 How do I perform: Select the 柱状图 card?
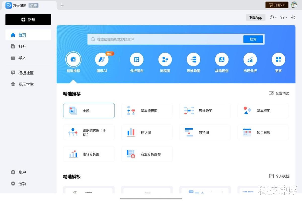tap(147, 132)
